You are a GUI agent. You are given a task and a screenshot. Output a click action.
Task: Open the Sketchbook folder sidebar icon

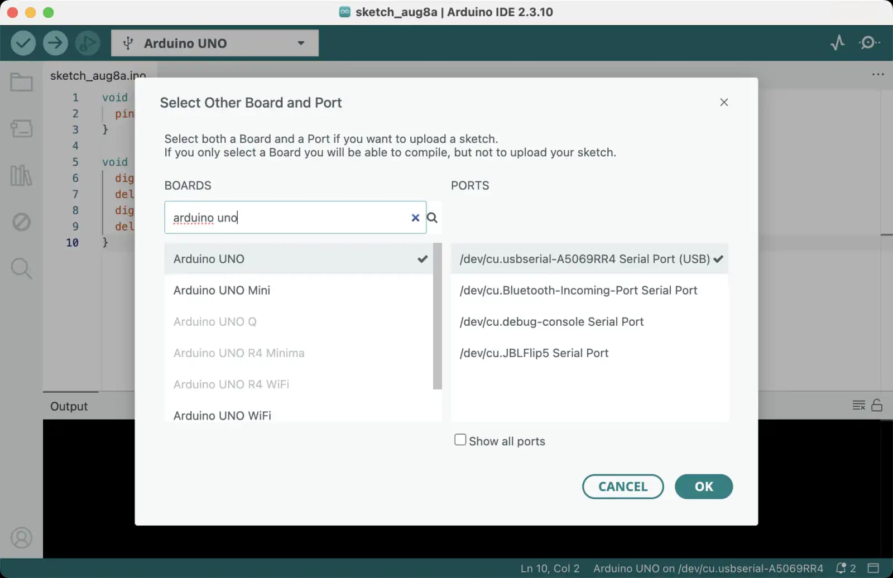tap(21, 82)
